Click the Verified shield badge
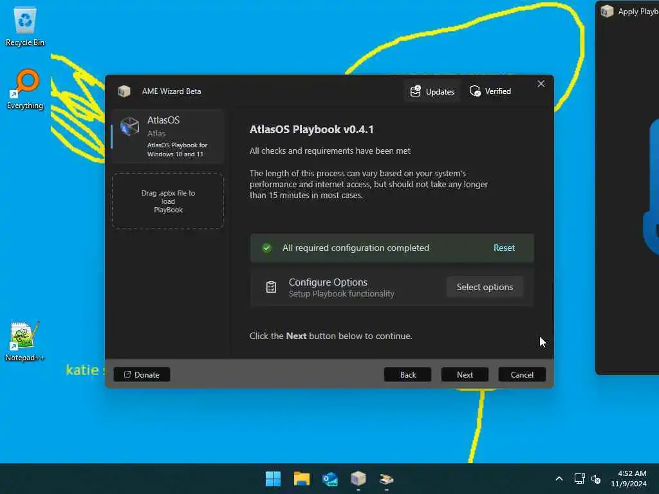Viewport: 659px width, 494px height. (490, 91)
